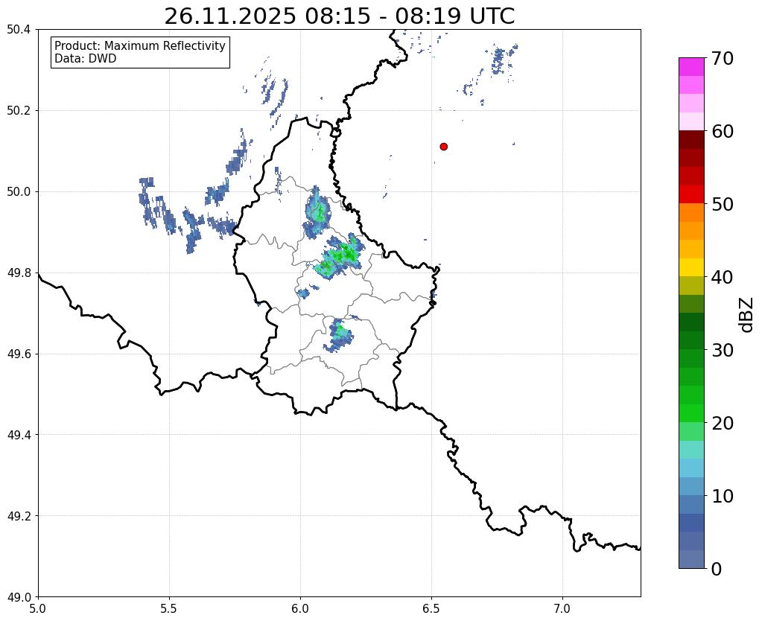The height and width of the screenshot is (621, 762).
Task: Click the yellow 40 dBZ colorbar segment
Action: tap(691, 267)
